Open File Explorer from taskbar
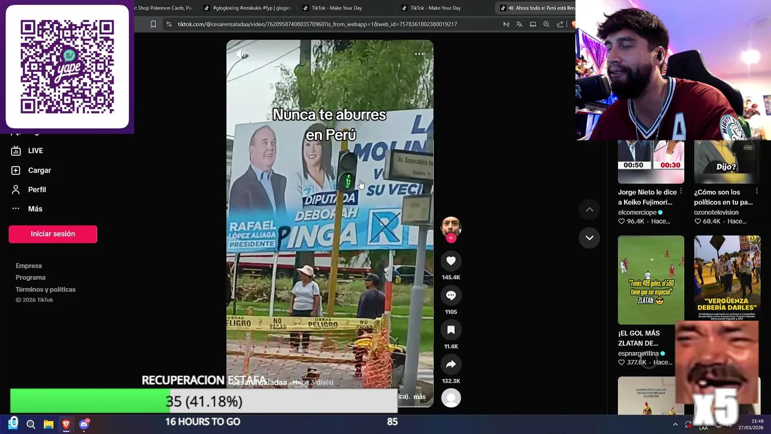 click(x=48, y=424)
